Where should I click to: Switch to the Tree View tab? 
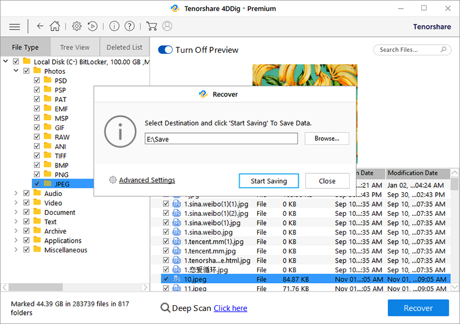pos(75,47)
